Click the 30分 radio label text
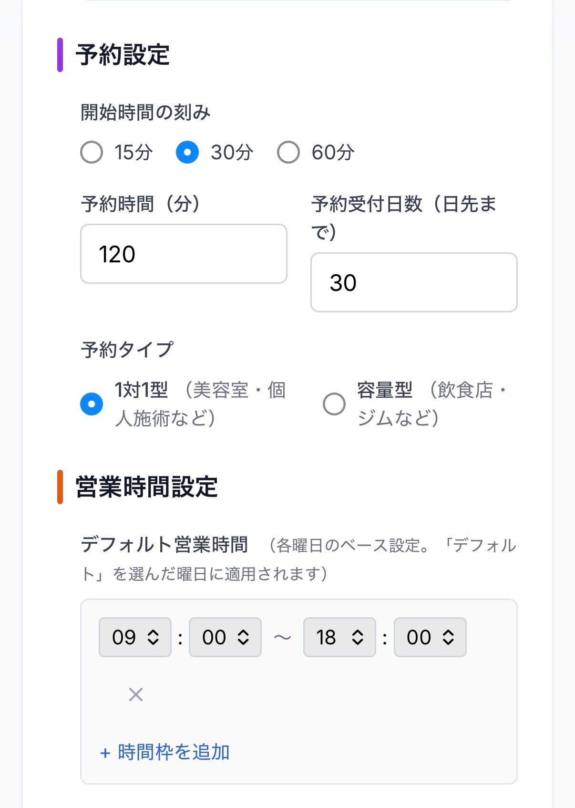This screenshot has width=575, height=808. point(232,153)
